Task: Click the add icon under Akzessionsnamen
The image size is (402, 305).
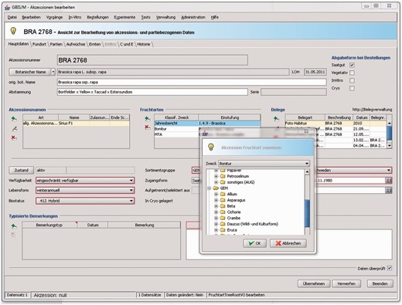Action: [14, 119]
